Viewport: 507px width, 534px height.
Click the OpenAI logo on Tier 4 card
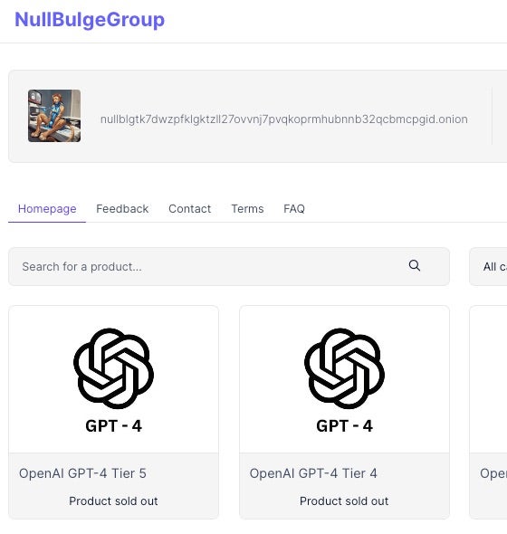pos(344,368)
